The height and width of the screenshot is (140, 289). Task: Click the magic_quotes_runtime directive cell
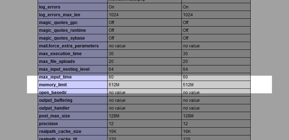(x=73, y=30)
